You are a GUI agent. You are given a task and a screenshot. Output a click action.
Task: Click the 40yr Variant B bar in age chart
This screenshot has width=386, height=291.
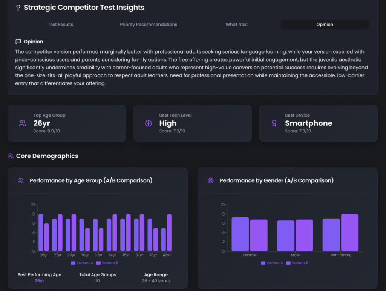[x=169, y=233]
